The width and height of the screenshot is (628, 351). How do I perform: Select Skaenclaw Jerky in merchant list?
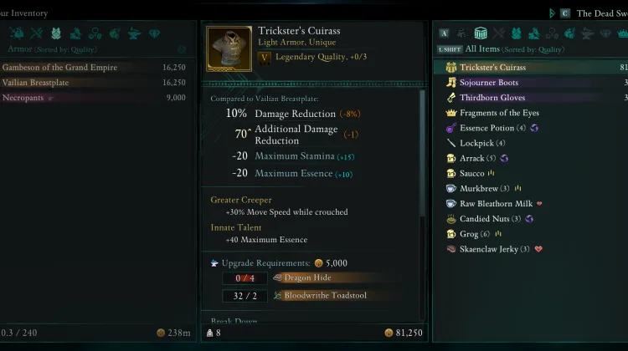(x=531, y=249)
